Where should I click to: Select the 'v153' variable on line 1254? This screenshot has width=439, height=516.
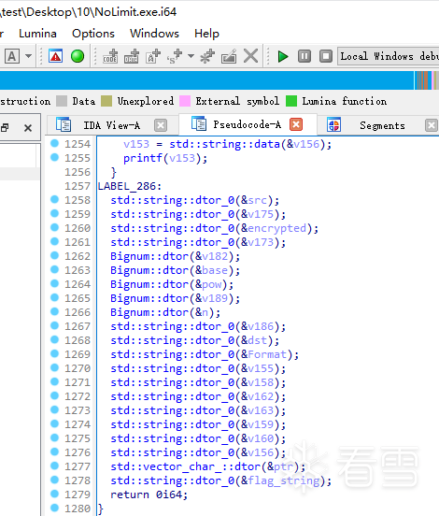[x=136, y=144]
